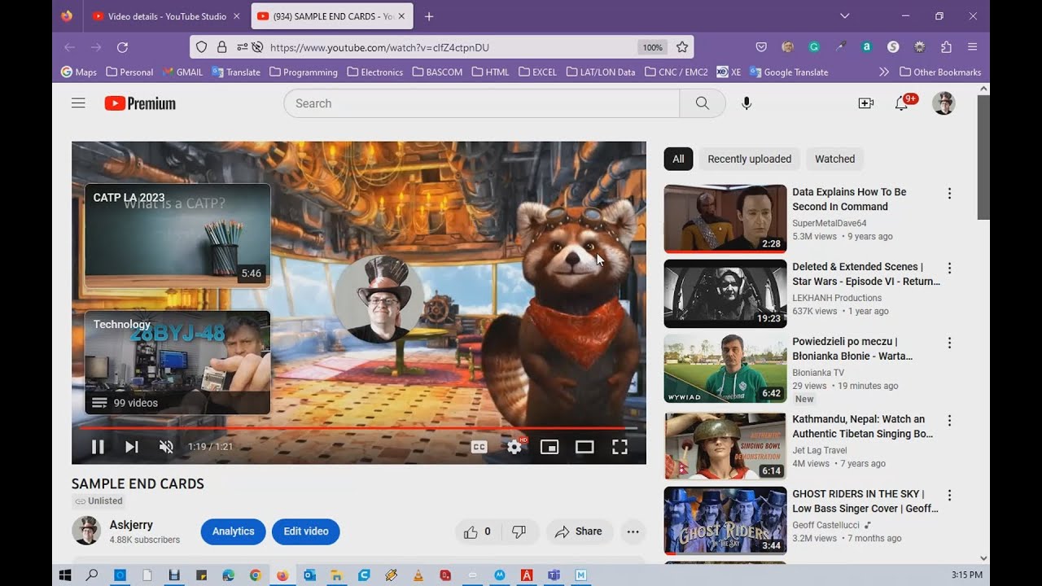Open the EXCEL bookmarks folder

537,72
